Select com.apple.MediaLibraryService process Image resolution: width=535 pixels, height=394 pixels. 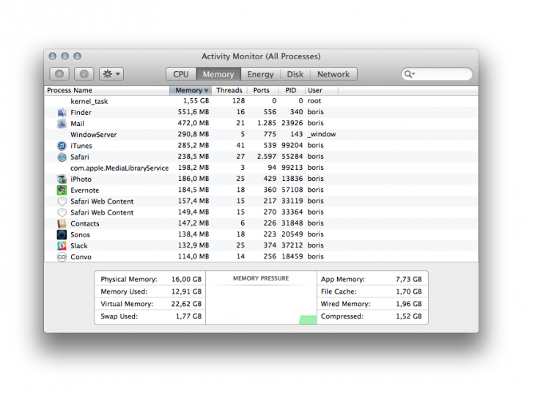click(119, 168)
